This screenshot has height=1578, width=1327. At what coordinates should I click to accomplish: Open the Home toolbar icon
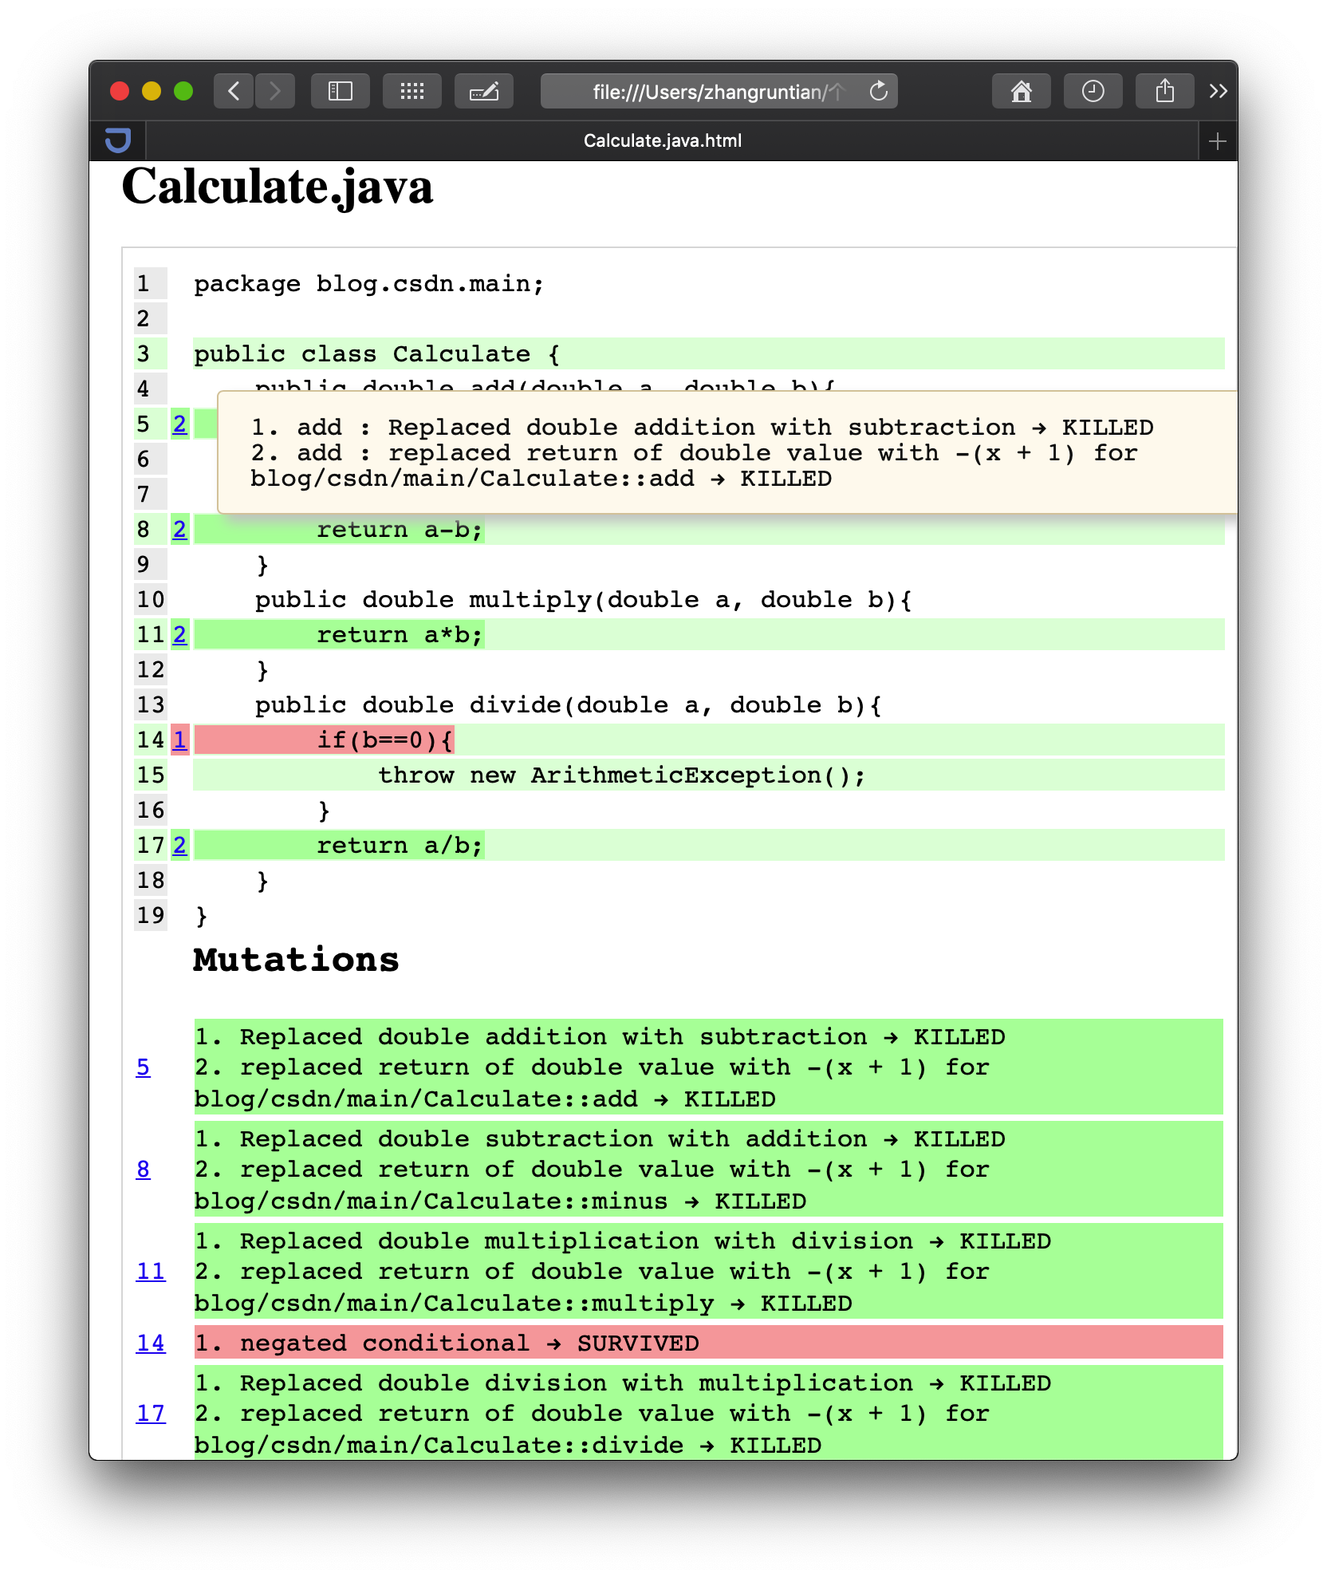(x=1022, y=91)
